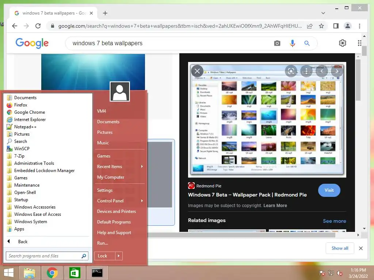Click the Chrome taskbar icon
Viewport: 374px width, 280px height.
tap(52, 273)
